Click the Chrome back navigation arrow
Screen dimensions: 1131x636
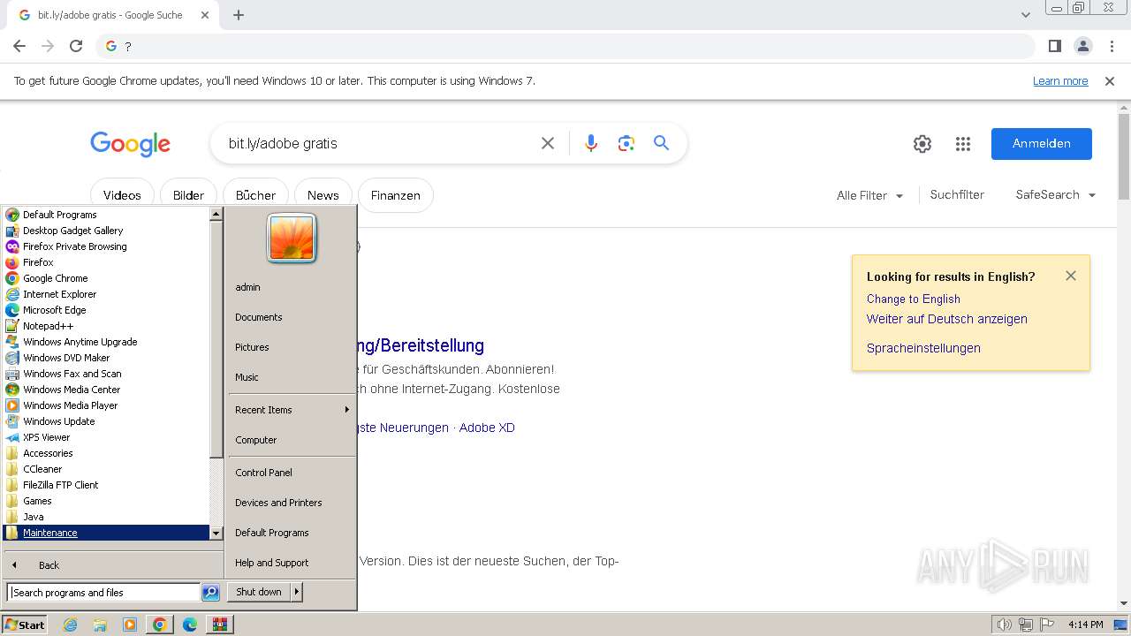[x=19, y=46]
